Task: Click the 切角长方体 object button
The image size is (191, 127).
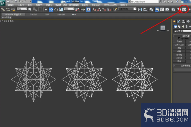Action: (179, 45)
